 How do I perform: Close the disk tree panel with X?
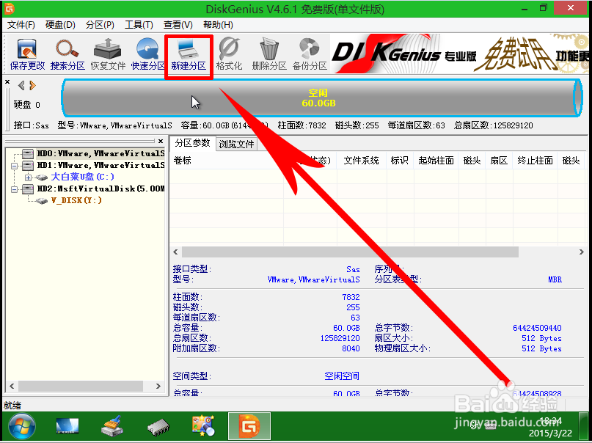[161, 141]
